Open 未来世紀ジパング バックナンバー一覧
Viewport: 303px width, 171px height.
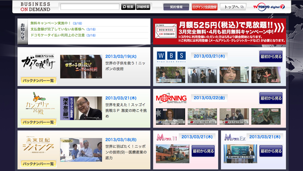point(38,163)
